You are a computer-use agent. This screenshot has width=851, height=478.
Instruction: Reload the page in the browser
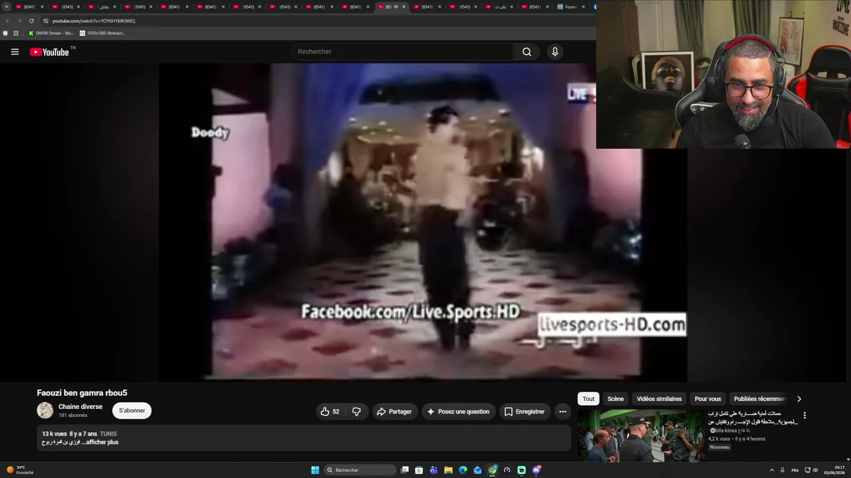(x=31, y=21)
